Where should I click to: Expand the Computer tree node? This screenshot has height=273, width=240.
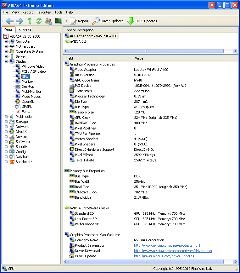6,41
